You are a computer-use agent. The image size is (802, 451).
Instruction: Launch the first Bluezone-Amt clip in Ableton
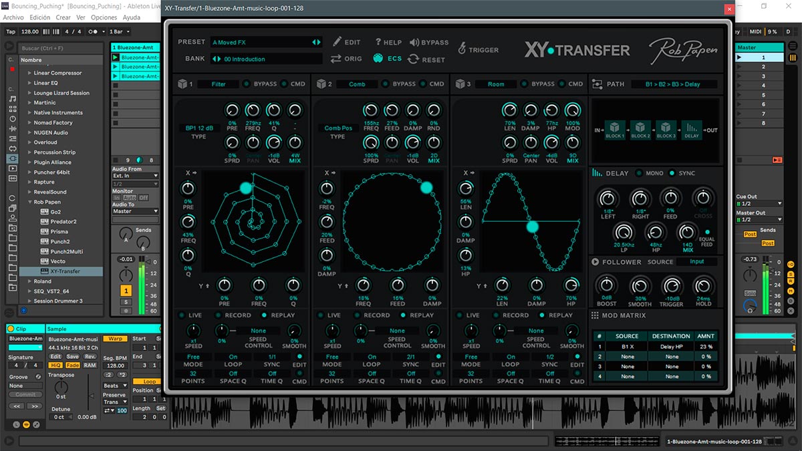(116, 57)
